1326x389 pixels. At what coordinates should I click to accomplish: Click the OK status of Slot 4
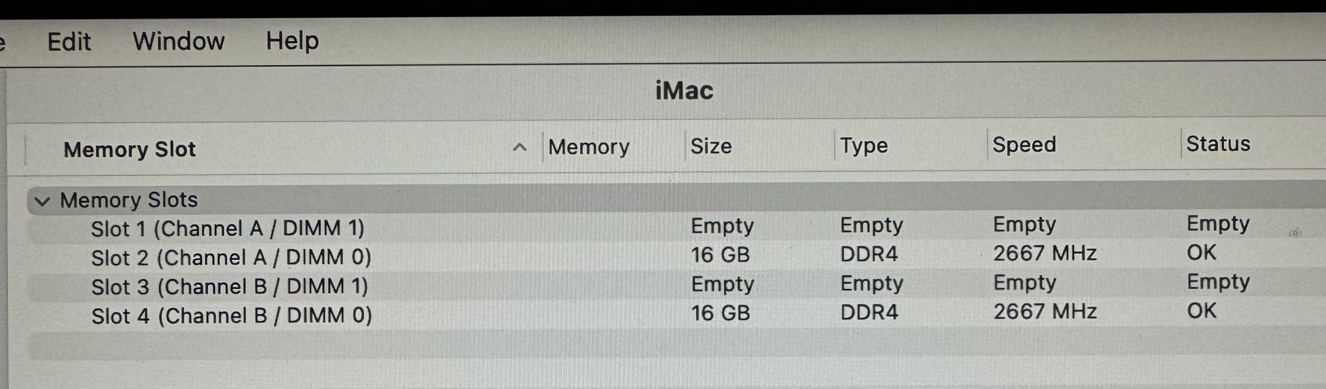pos(1201,311)
